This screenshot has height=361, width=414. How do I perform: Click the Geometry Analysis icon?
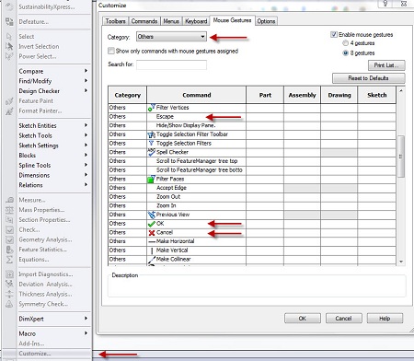pos(9,239)
